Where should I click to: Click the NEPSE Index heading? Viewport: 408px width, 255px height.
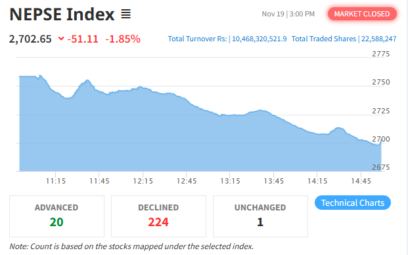(x=62, y=14)
